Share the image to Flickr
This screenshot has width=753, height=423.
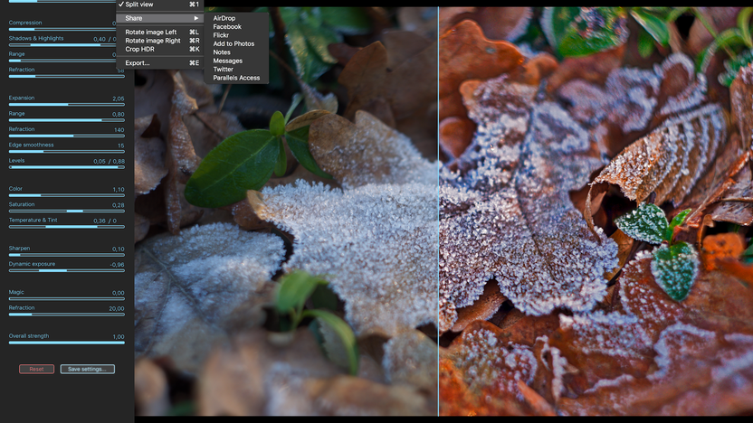tap(221, 35)
